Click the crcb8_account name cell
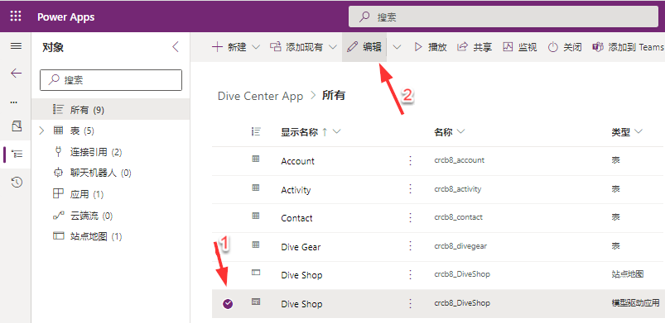 460,160
